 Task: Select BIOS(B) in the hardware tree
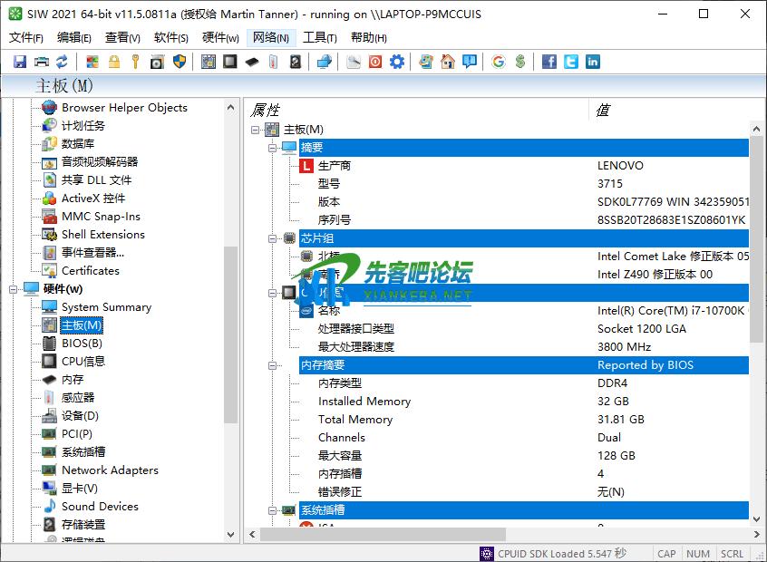tap(82, 344)
